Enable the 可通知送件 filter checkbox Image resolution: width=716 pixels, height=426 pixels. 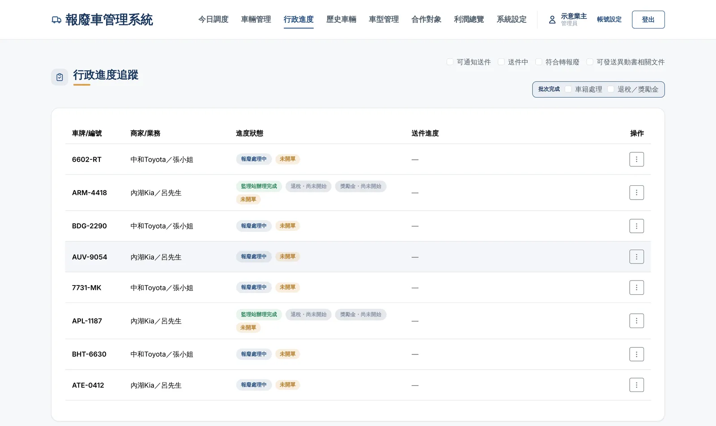coord(450,62)
